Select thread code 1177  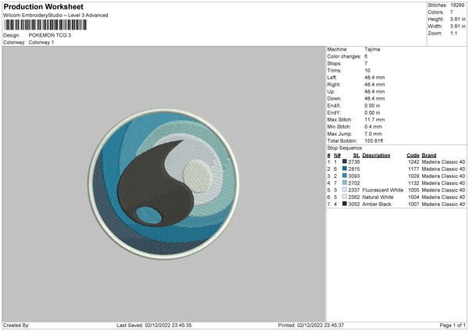coord(414,169)
